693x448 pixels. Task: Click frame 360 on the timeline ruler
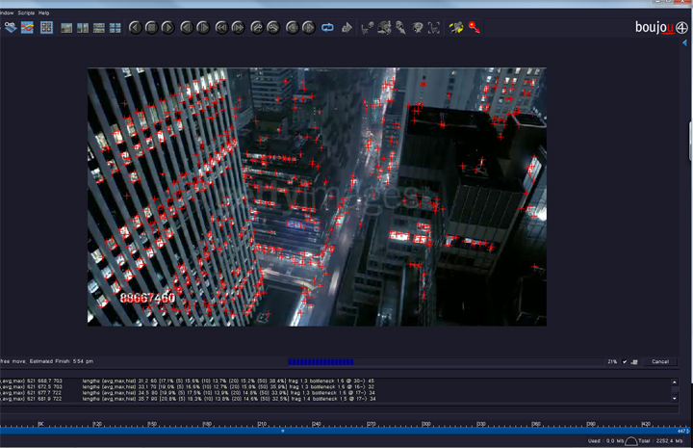point(536,424)
